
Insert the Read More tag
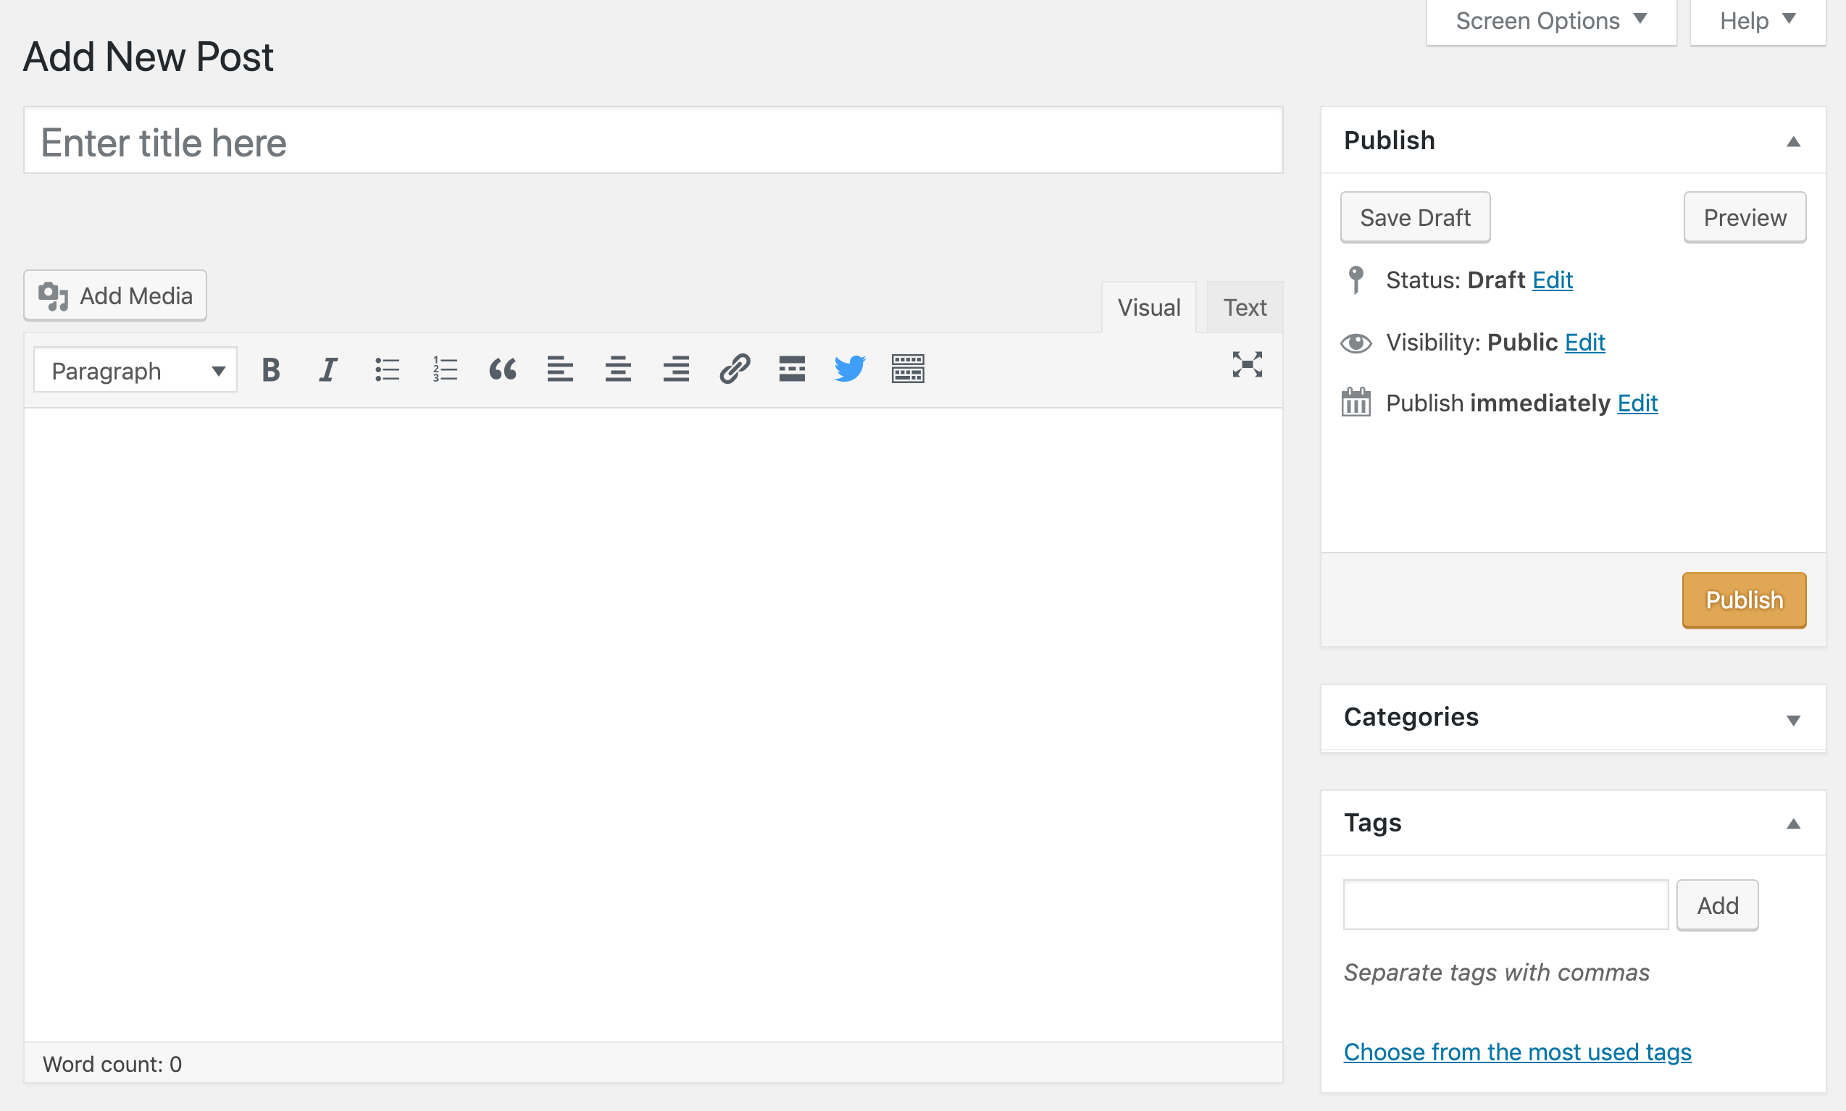pyautogui.click(x=792, y=369)
